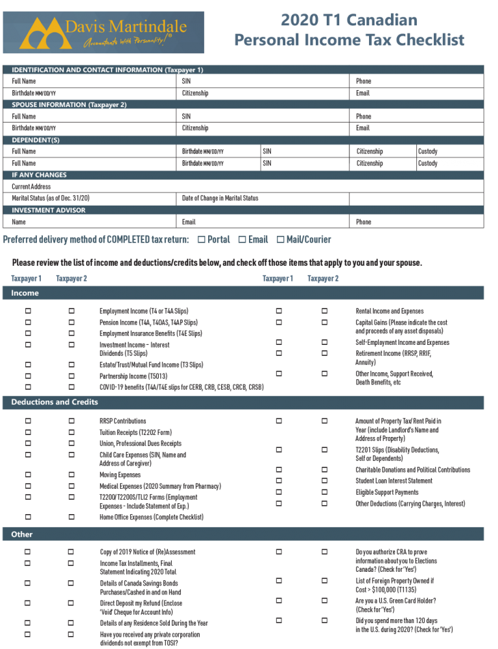
Task: Check Taxpayer 1 Home Office Expenses box
Action: tap(28, 517)
